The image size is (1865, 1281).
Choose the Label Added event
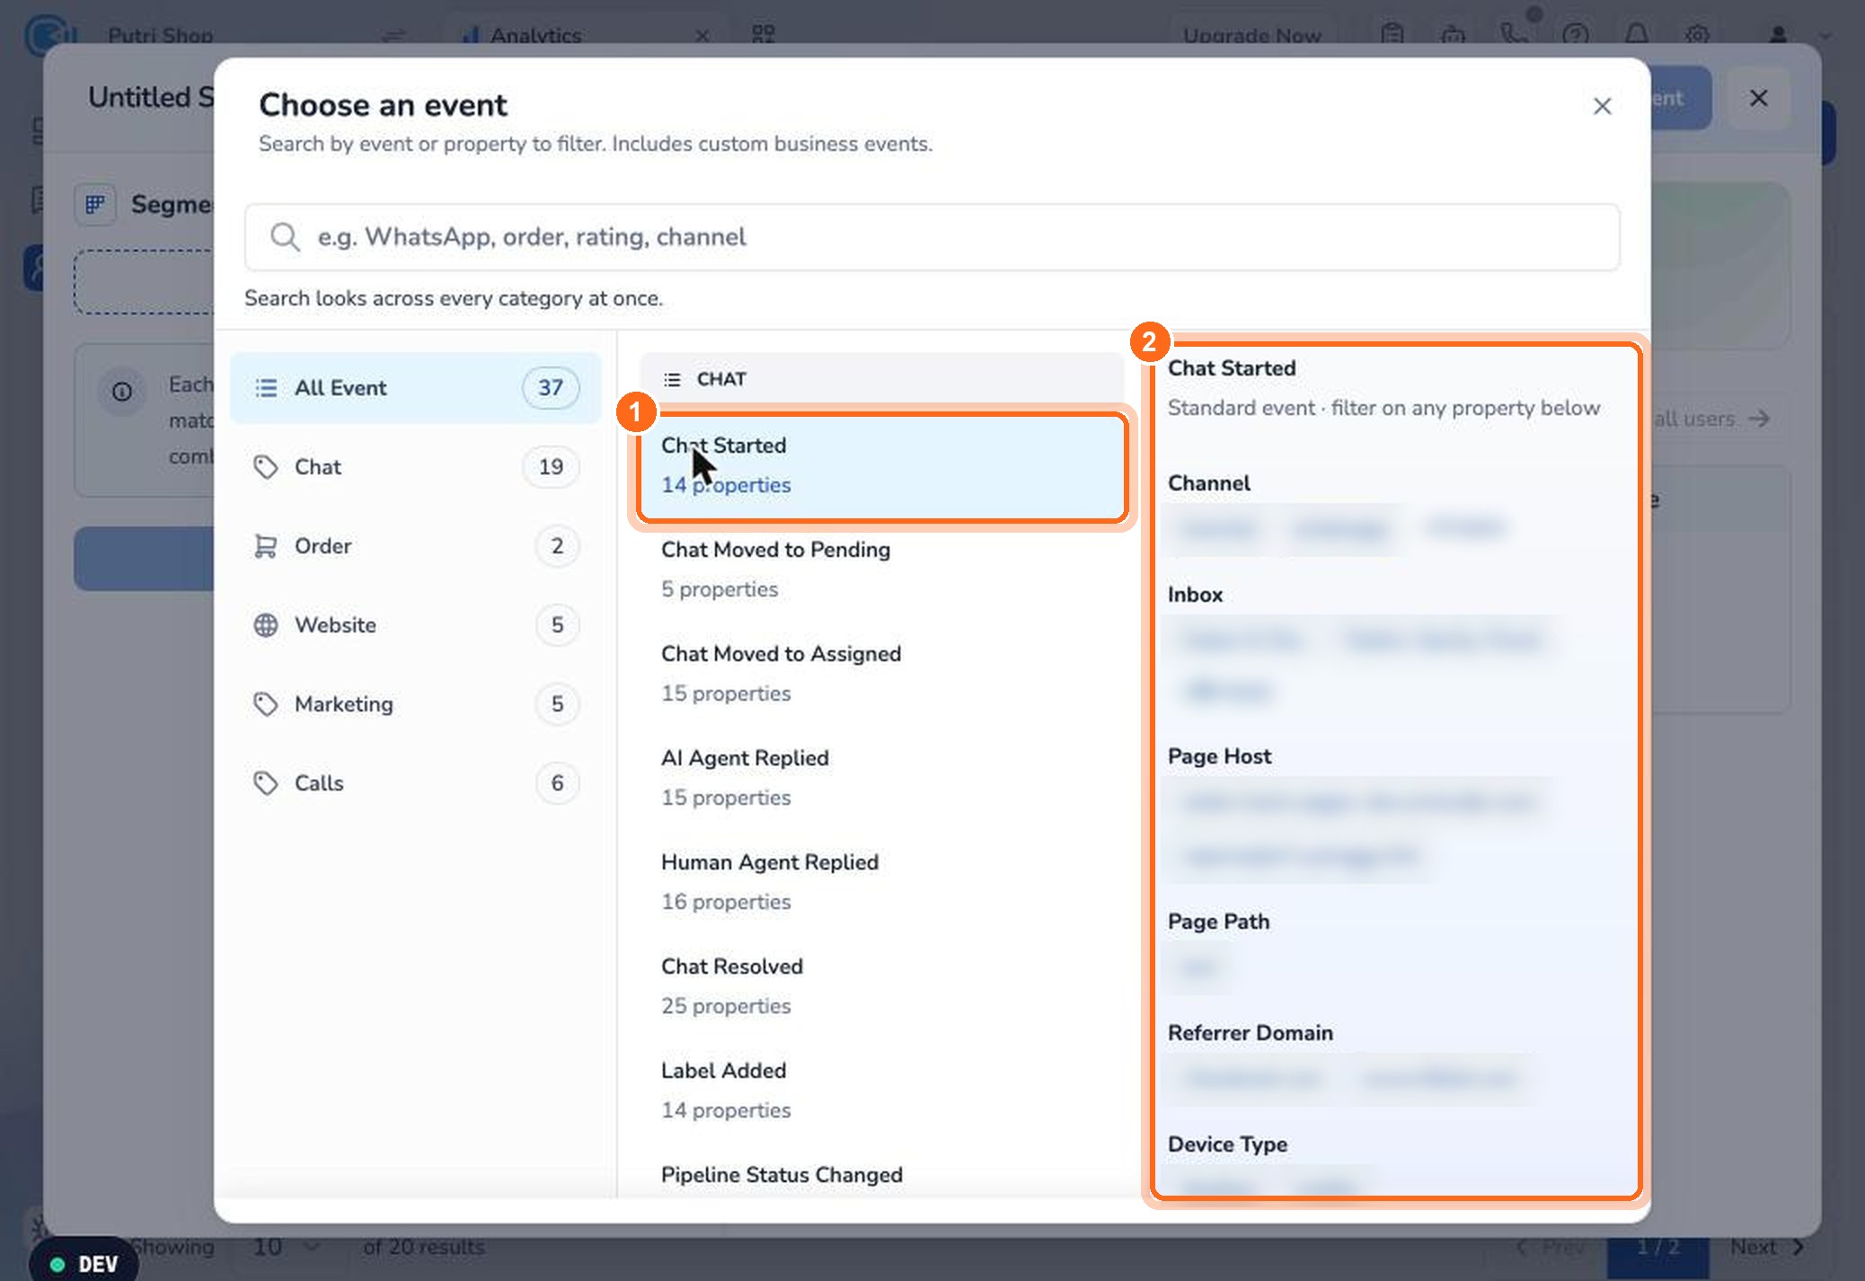click(882, 1091)
